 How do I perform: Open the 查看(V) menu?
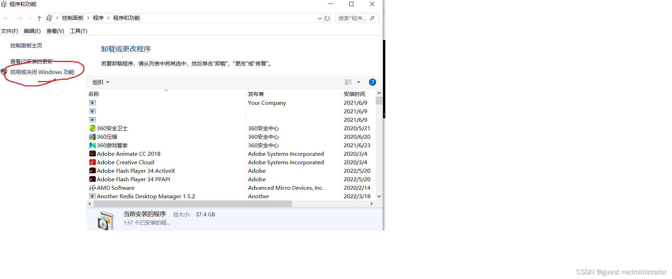(55, 31)
